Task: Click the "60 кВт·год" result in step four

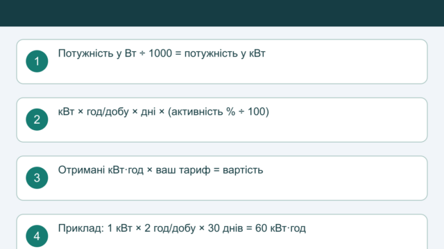Action: click(x=280, y=228)
